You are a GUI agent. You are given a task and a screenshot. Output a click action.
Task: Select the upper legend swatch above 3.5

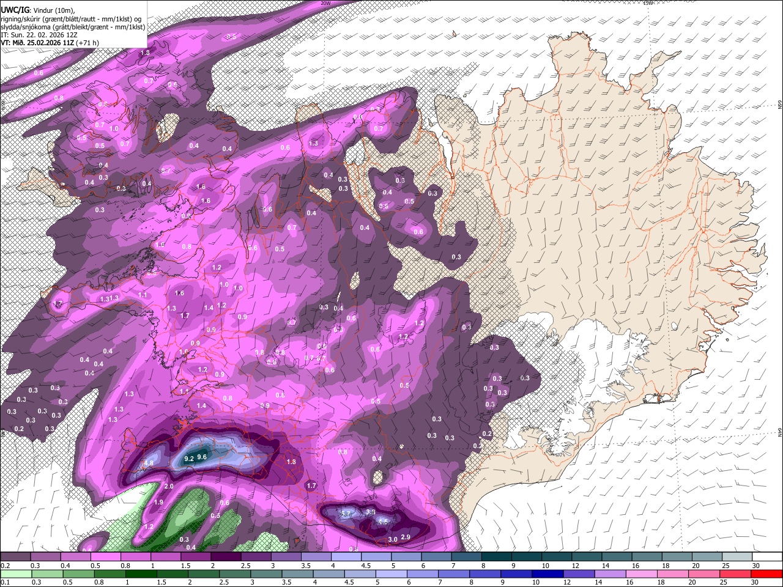click(316, 557)
